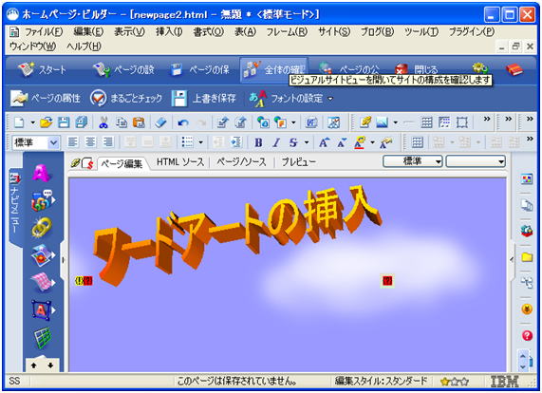Align text right

[108, 142]
